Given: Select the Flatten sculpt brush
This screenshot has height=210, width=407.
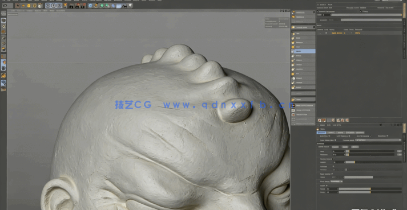Looking at the screenshot, I should coord(303,60).
